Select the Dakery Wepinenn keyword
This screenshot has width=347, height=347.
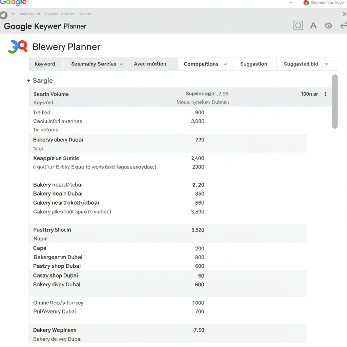click(55, 330)
